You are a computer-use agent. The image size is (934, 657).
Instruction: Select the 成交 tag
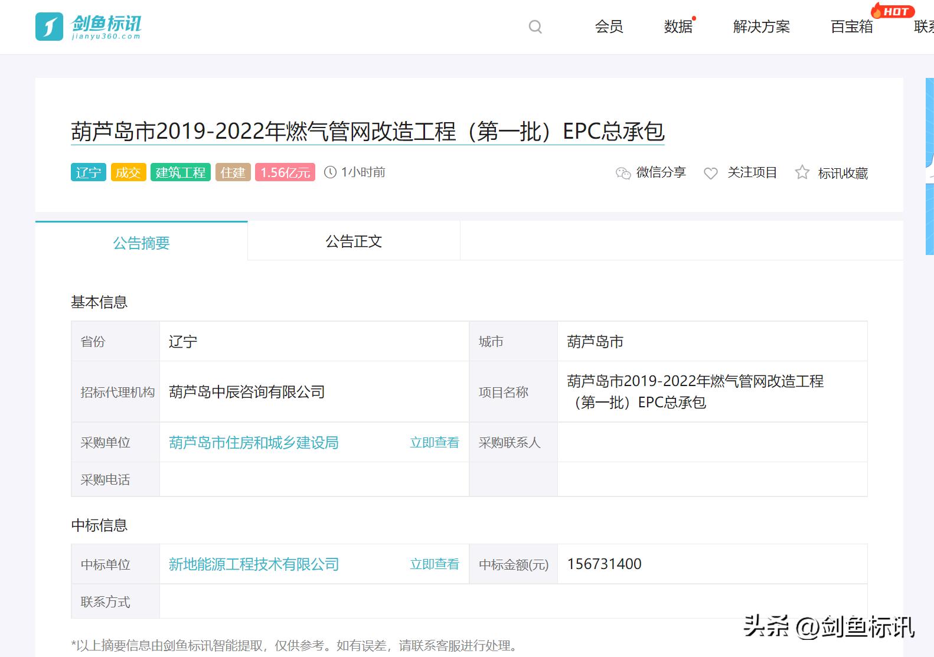click(128, 172)
